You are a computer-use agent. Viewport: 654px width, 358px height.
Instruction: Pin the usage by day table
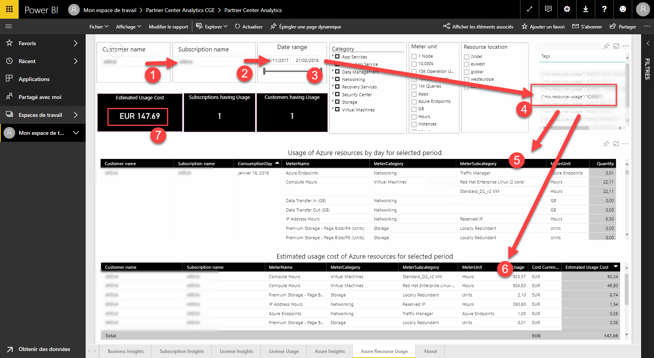click(x=606, y=144)
